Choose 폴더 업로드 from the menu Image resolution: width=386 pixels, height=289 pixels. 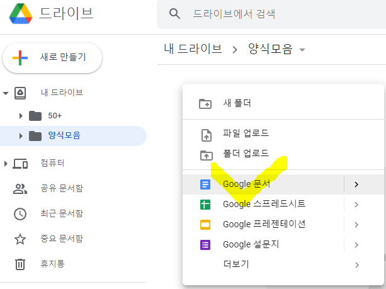click(x=283, y=154)
